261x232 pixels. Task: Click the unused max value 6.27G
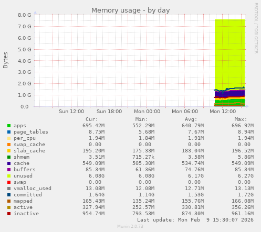[x=246, y=176]
